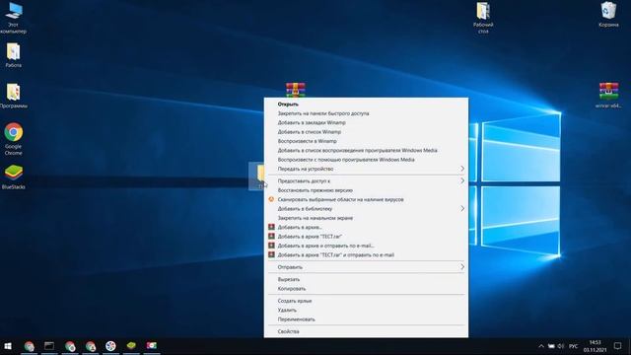631x355 pixels.
Task: Choose Восстановить прежнюю версию
Action: [366, 190]
